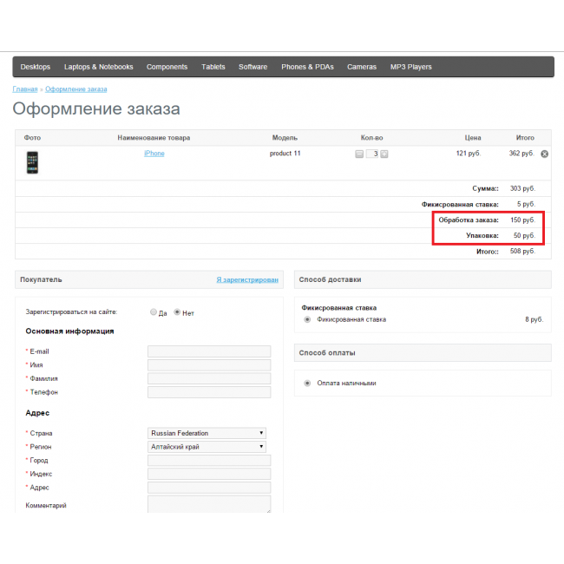This screenshot has height=564, width=564.
Task: Remove iPhone from the order
Action: [x=545, y=154]
